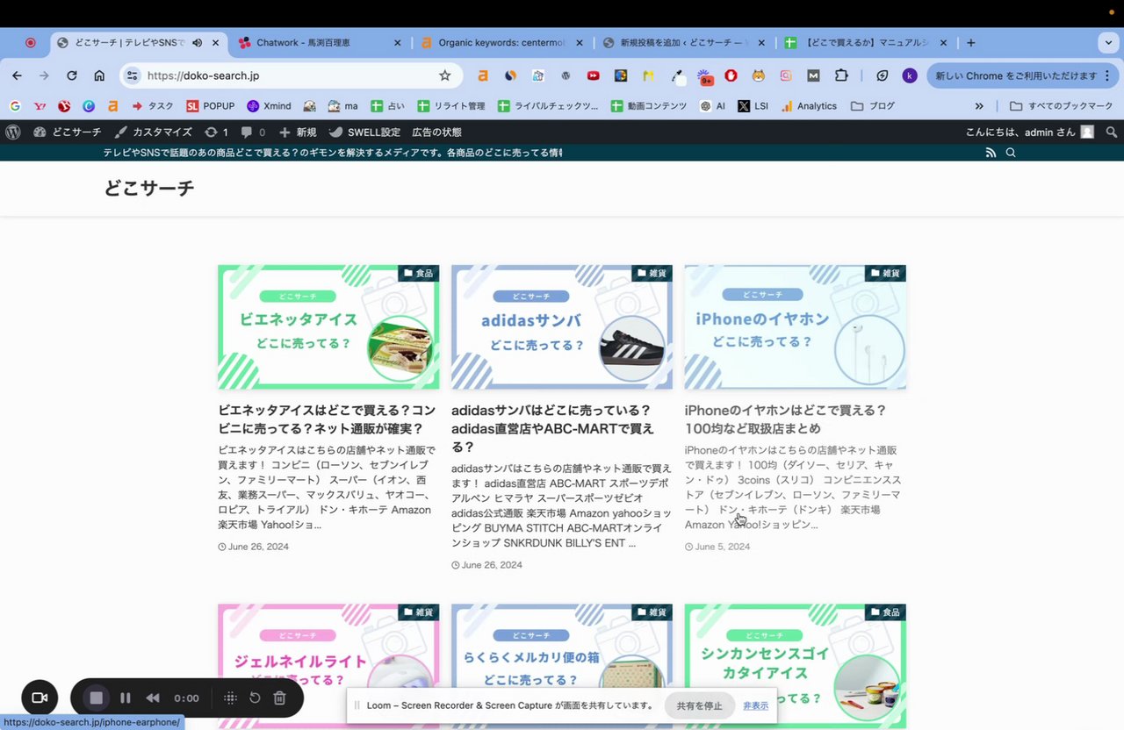This screenshot has width=1124, height=730.
Task: Click the address bar showing doko-search.jp
Action: point(290,75)
